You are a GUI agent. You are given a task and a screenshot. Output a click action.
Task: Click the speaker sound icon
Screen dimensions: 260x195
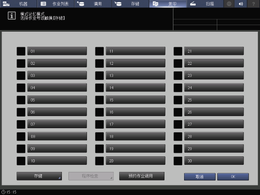pyautogui.click(x=241, y=4)
